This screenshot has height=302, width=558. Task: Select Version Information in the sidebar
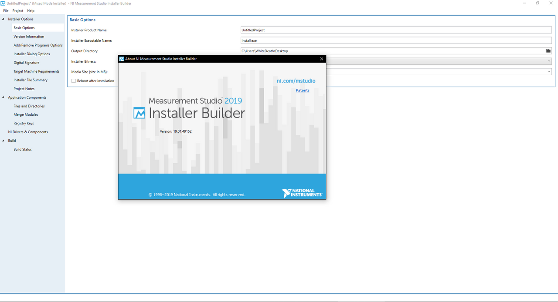(x=29, y=37)
